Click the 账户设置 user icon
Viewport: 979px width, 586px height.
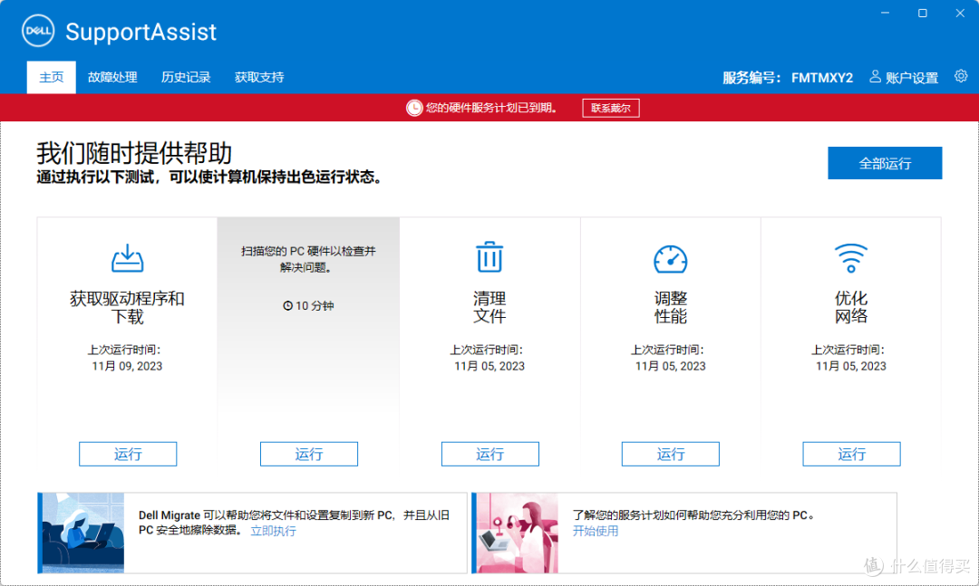[x=876, y=76]
